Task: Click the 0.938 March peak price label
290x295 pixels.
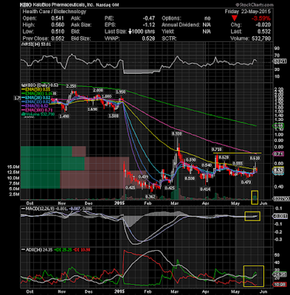Action: pyautogui.click(x=177, y=133)
